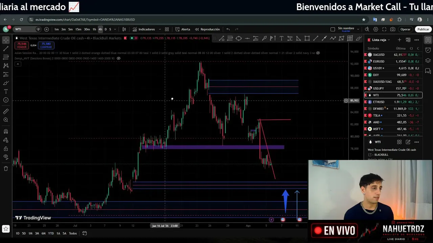The height and width of the screenshot is (243, 433).
Task: Open the alerts clock panel in right sidebar
Action: click(428, 50)
